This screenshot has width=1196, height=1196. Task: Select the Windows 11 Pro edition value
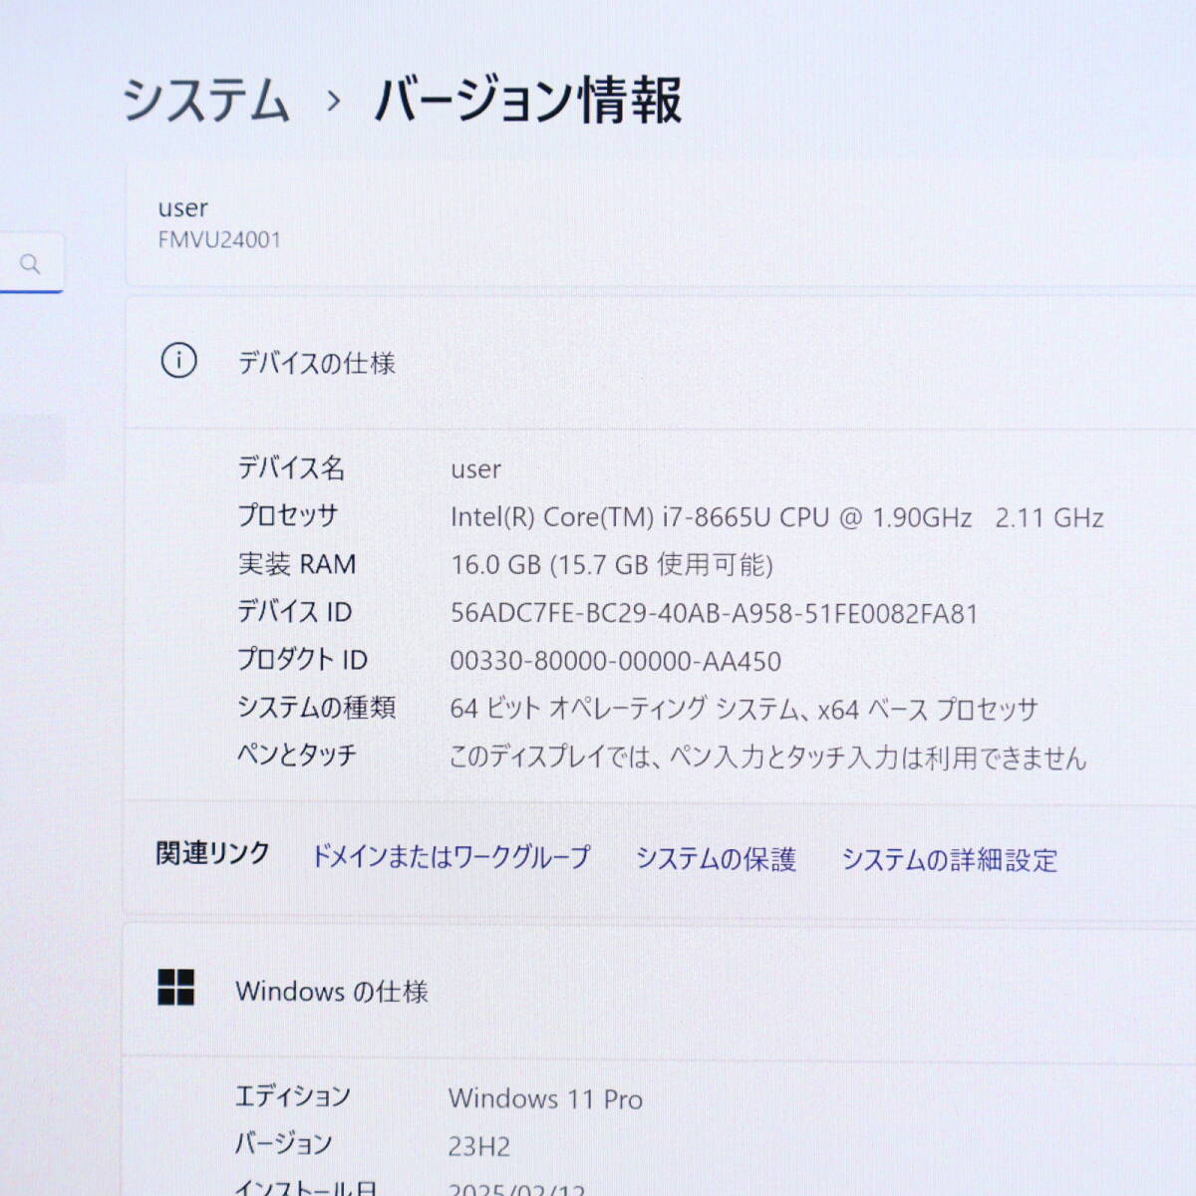coord(545,1098)
